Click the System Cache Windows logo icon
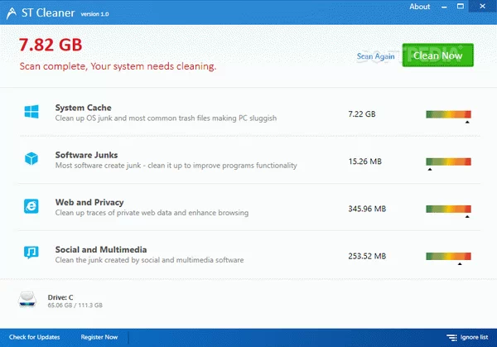The image size is (497, 347). point(31,112)
